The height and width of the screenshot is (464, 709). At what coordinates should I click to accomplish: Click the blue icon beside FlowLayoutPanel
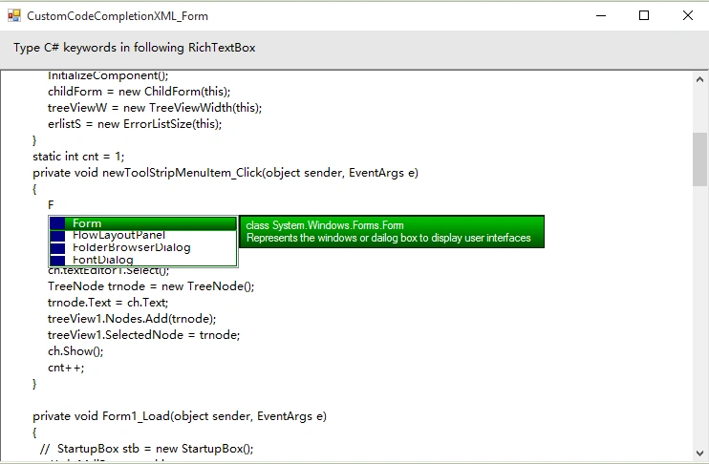(57, 236)
